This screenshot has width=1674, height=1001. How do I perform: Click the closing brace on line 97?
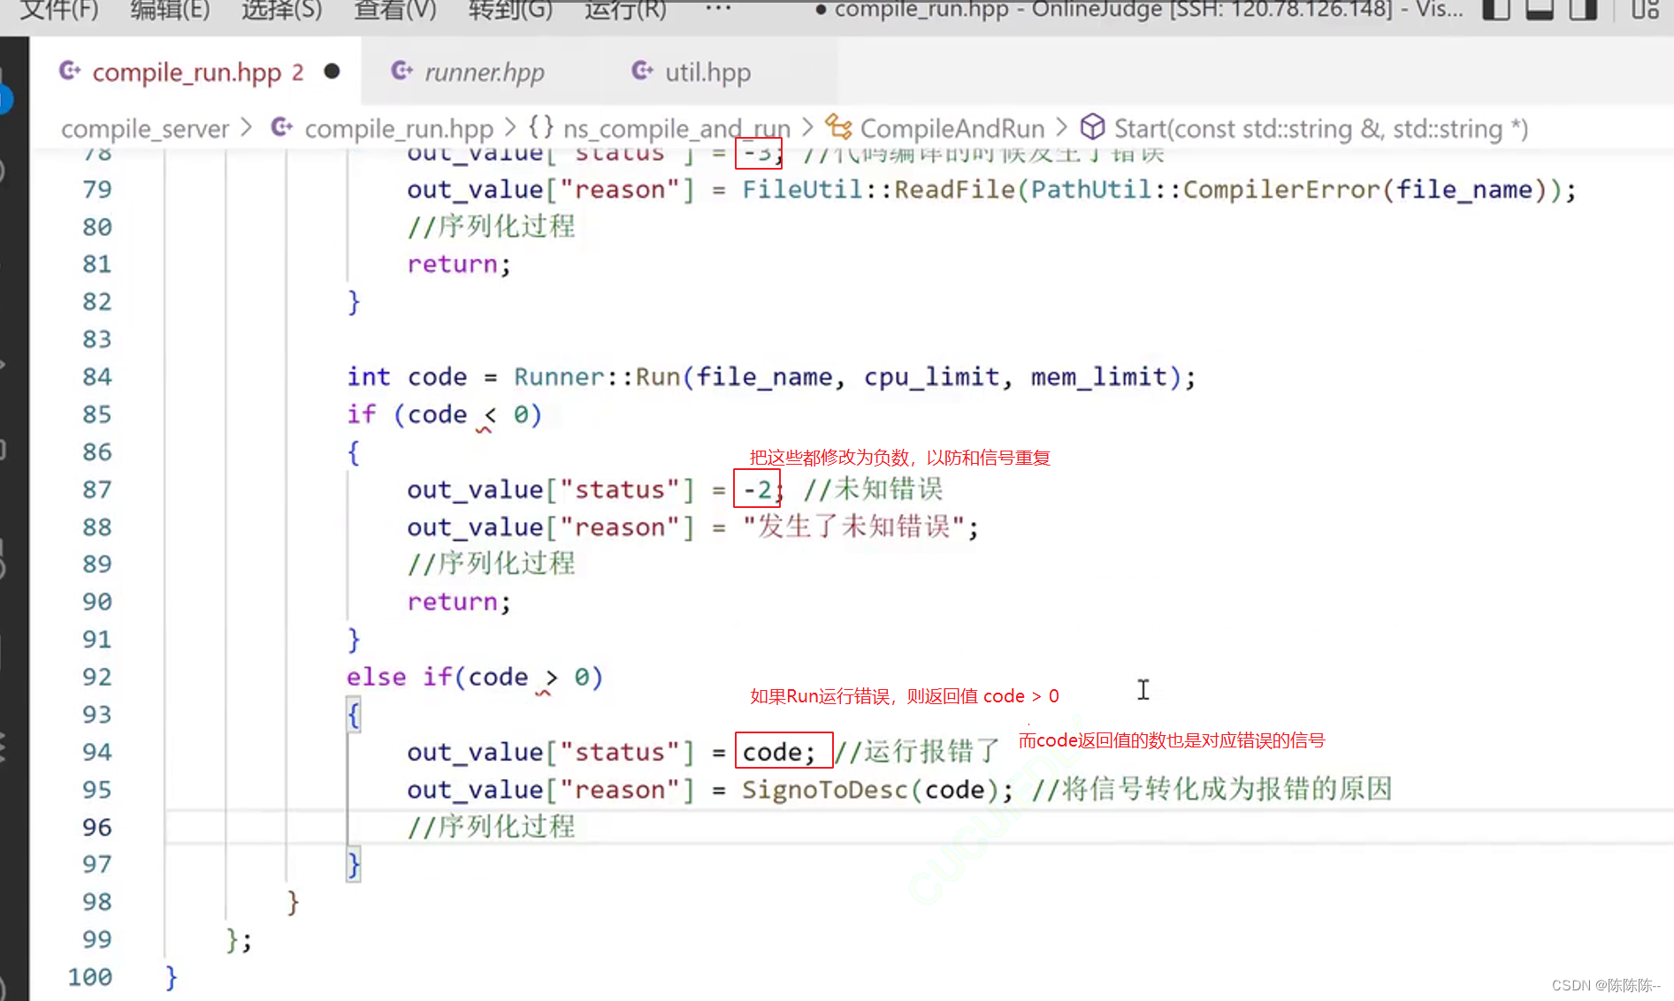354,865
